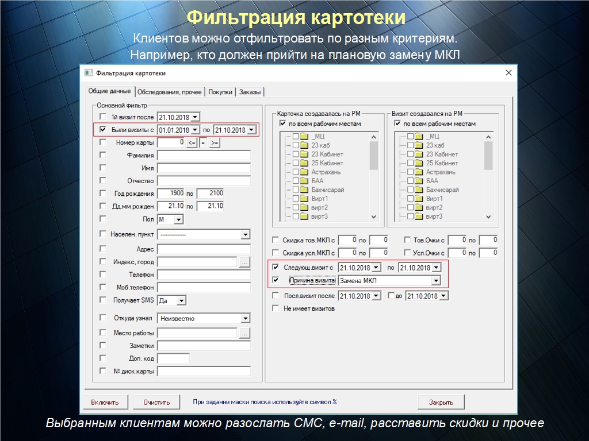589x441 pixels.
Task: Click the ellipsis button next to Индекс, город
Action: 244,262
